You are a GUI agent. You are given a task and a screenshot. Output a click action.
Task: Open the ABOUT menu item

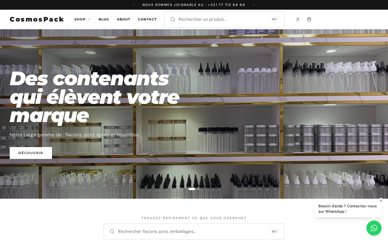[x=123, y=19]
